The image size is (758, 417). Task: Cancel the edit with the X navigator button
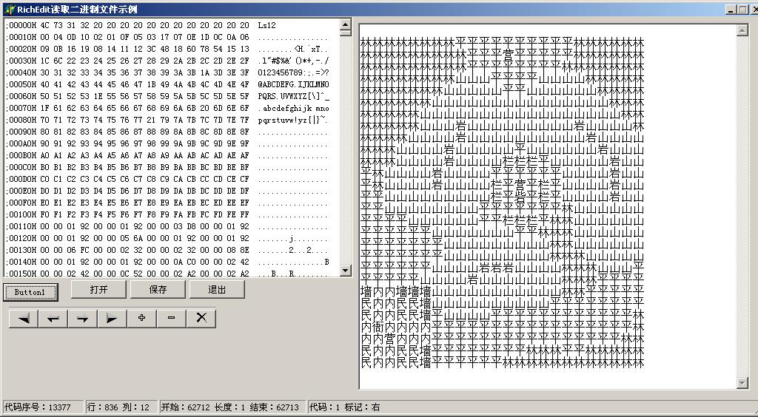tap(201, 319)
